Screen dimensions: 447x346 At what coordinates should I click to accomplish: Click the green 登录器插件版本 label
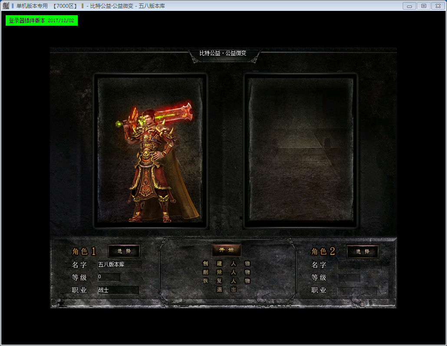pos(42,20)
